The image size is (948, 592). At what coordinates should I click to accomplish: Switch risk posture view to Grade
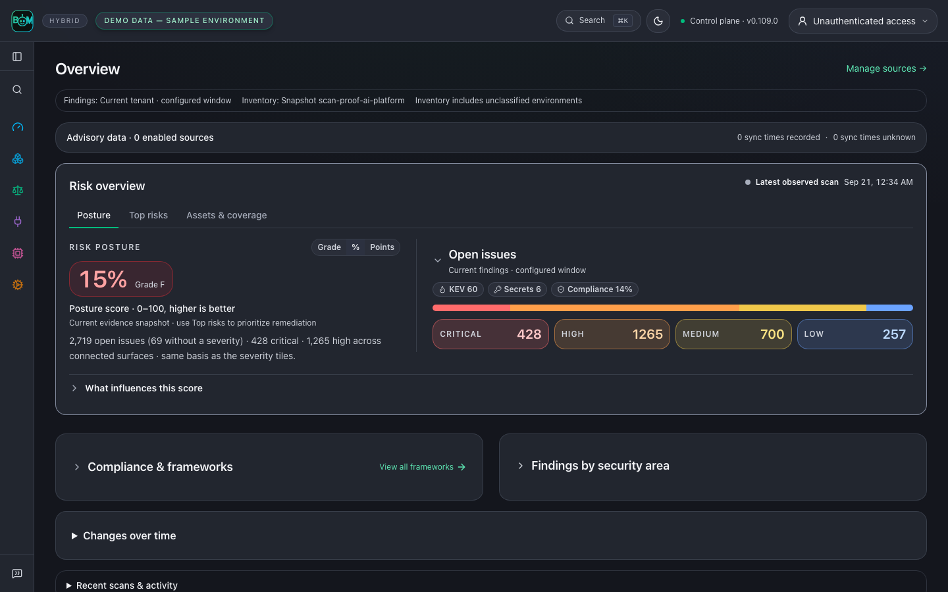point(329,247)
